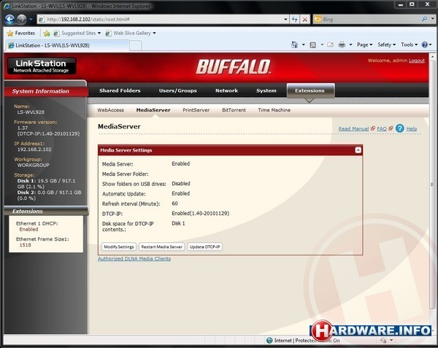Click the page vertical scrollbar
The image size is (438, 348).
(x=432, y=184)
